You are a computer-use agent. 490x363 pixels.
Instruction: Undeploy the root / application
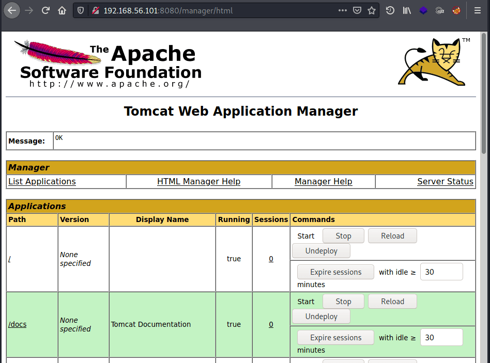tap(321, 251)
